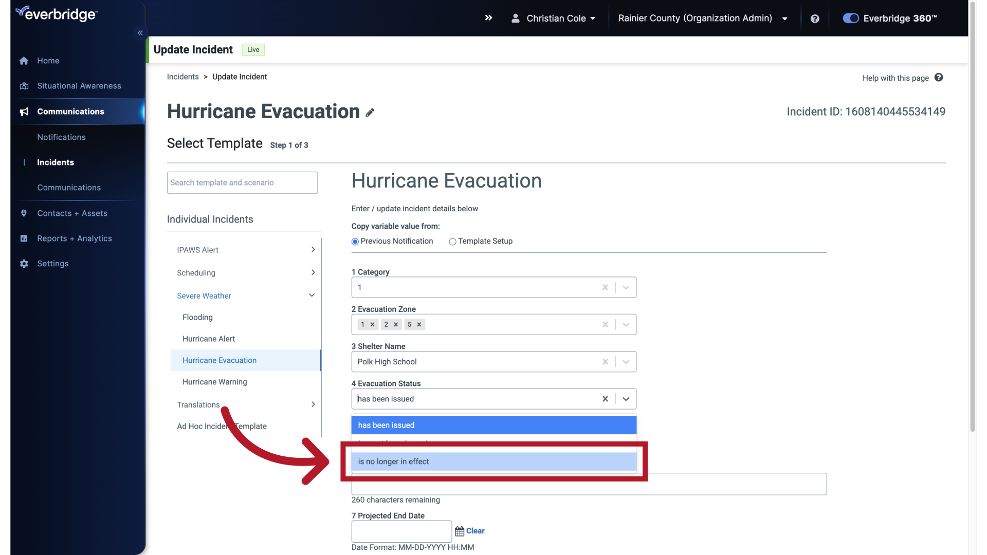
Task: Open Contacts + Assets menu item
Action: click(72, 213)
